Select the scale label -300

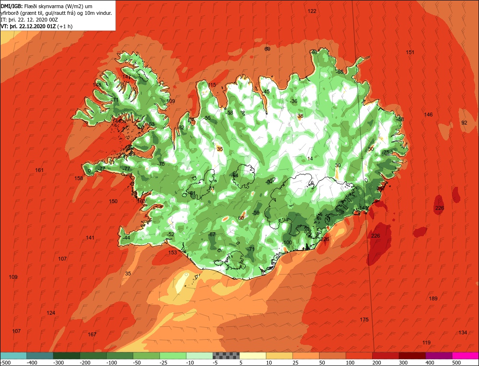pyautogui.click(x=59, y=363)
